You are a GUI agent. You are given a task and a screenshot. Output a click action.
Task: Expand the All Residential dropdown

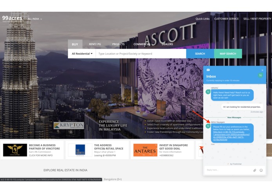82,54
